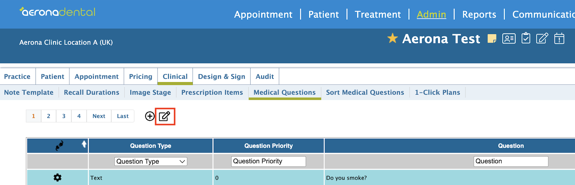Go to page 2 of questions
Viewport: 575px width, 185px height.
point(49,116)
